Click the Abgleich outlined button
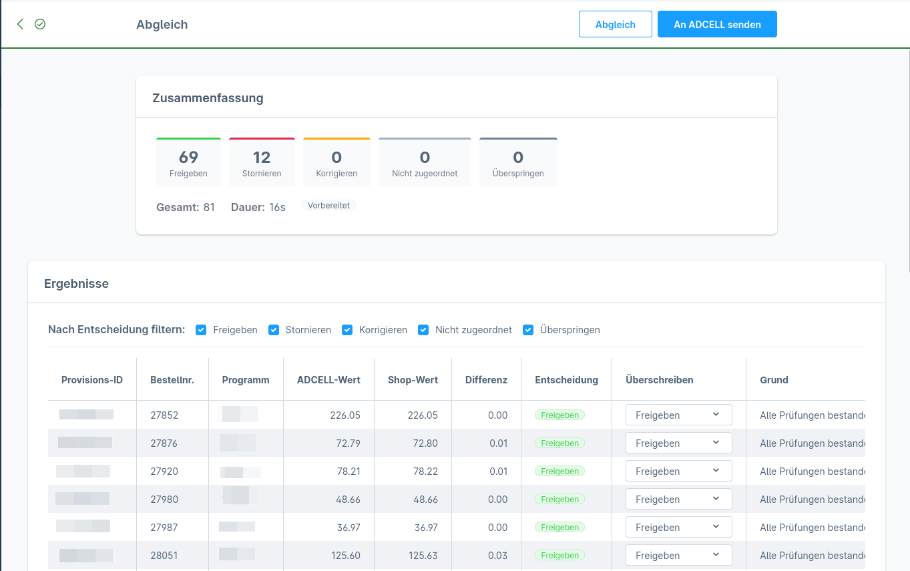 click(x=615, y=24)
